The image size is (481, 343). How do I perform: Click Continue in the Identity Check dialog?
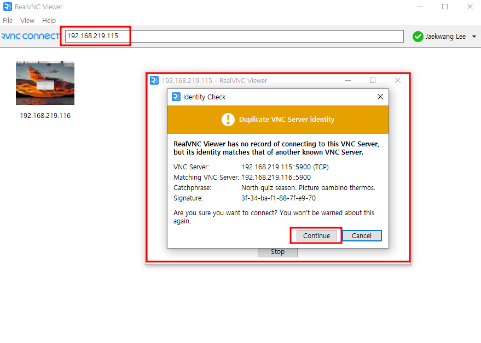316,235
